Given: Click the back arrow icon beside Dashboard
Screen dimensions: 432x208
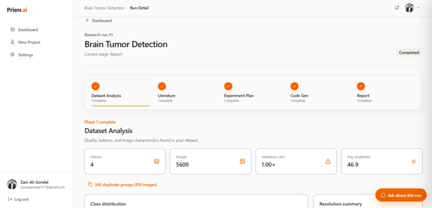Looking at the screenshot, I should [87, 20].
